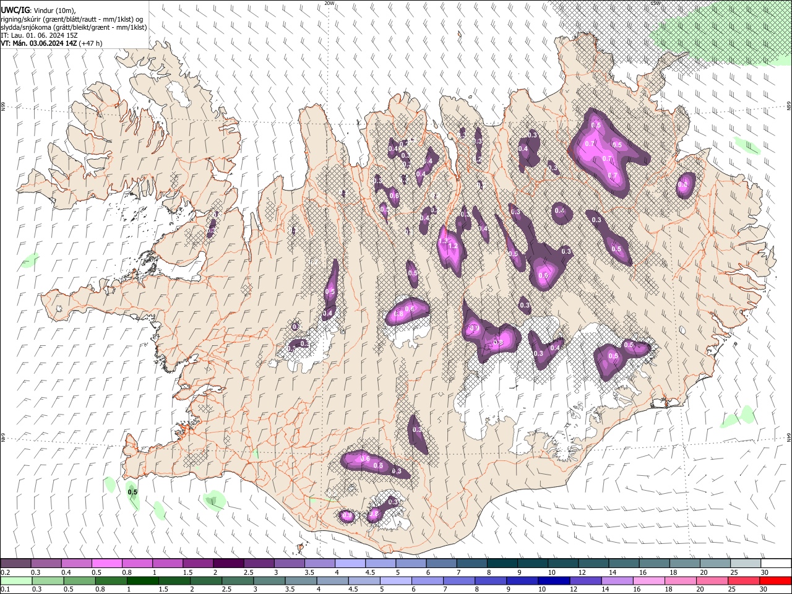Click the '15W' longitude label on the top edge
792x594 pixels.
655,3
